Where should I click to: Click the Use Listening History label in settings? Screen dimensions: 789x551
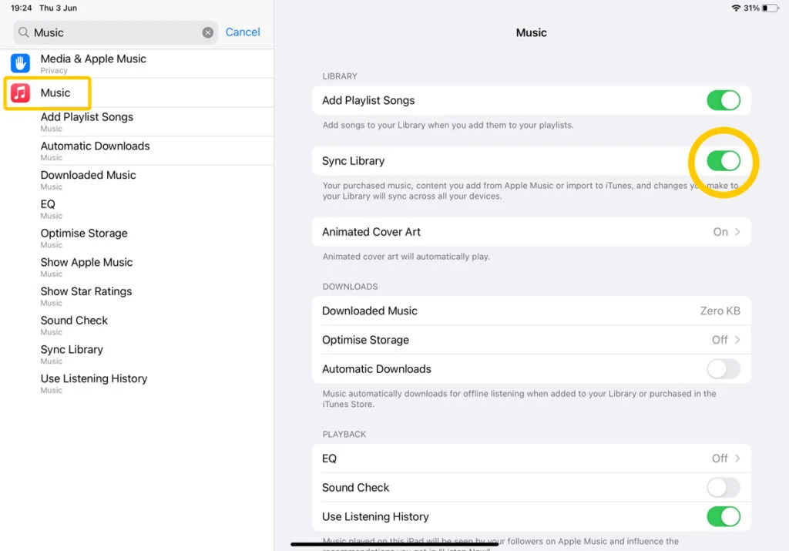tap(375, 517)
